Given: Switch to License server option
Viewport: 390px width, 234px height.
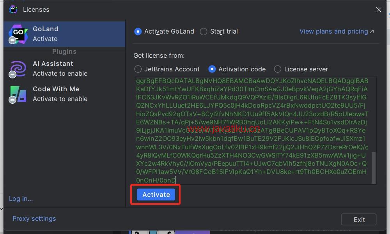Looking at the screenshot, I should click(x=278, y=69).
